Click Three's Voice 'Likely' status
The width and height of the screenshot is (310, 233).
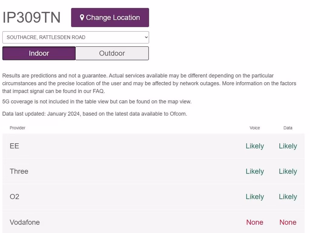[255, 171]
